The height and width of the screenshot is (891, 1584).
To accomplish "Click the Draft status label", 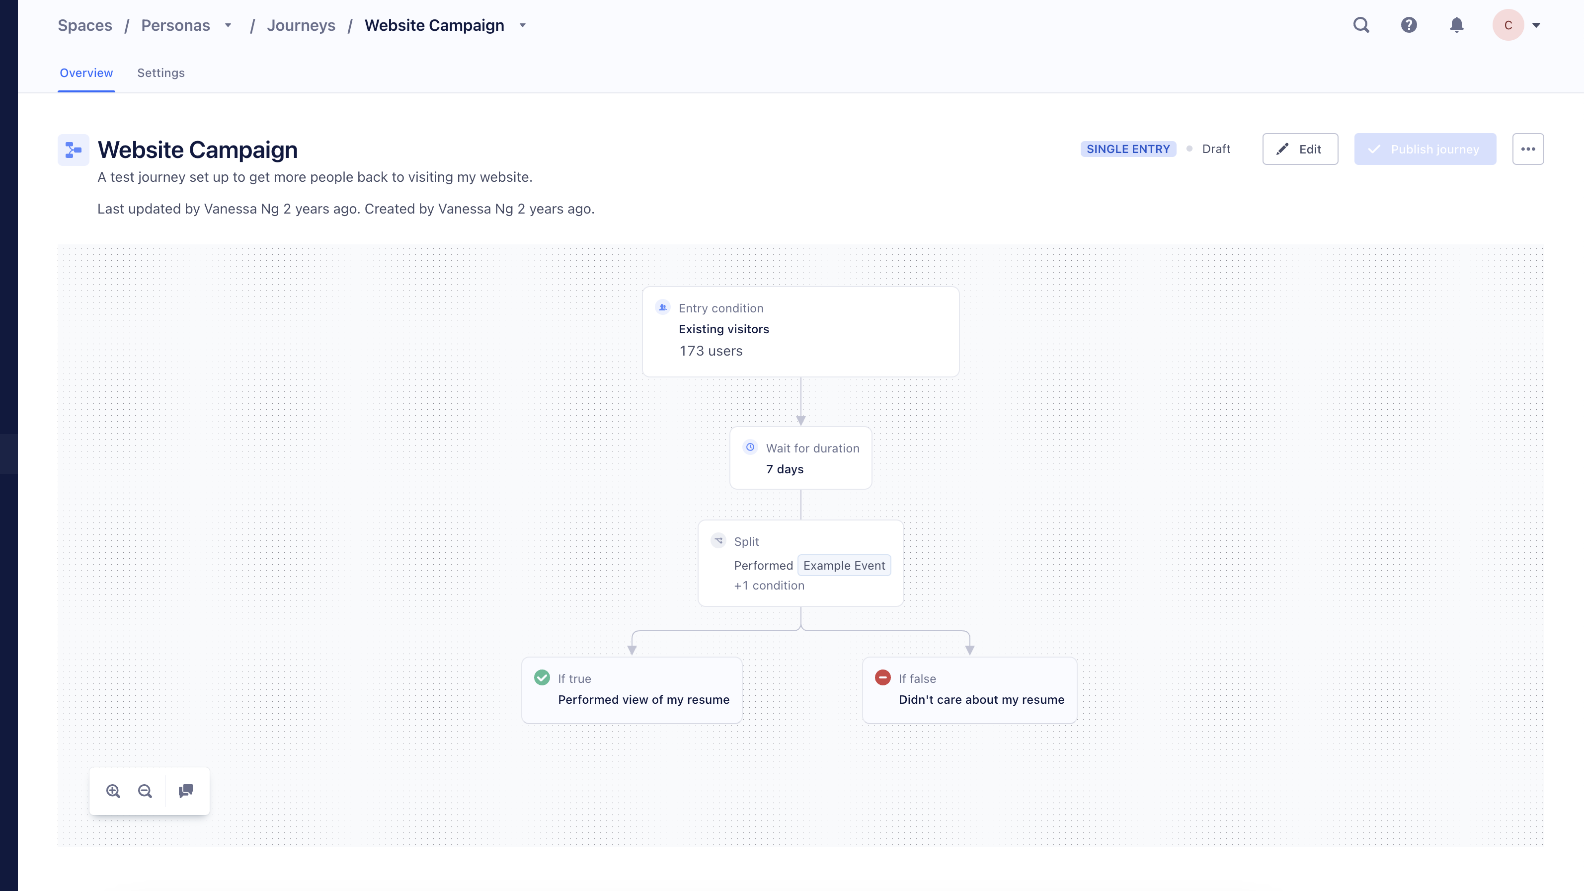I will (x=1216, y=148).
